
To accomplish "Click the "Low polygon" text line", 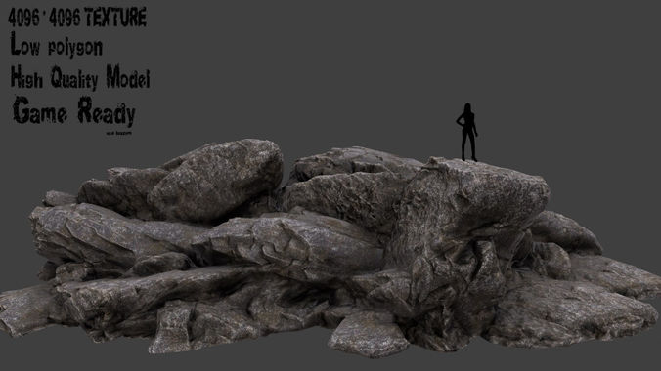I will point(56,45).
